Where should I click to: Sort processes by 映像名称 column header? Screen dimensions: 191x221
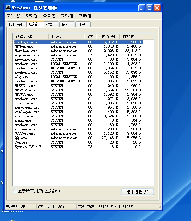[x=31, y=37]
